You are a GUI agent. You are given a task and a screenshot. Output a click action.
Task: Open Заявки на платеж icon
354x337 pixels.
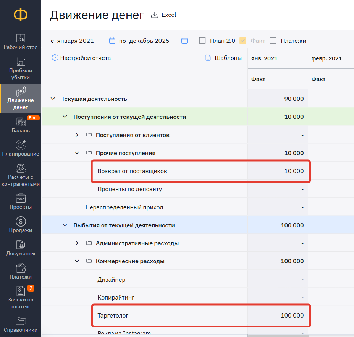click(x=21, y=291)
